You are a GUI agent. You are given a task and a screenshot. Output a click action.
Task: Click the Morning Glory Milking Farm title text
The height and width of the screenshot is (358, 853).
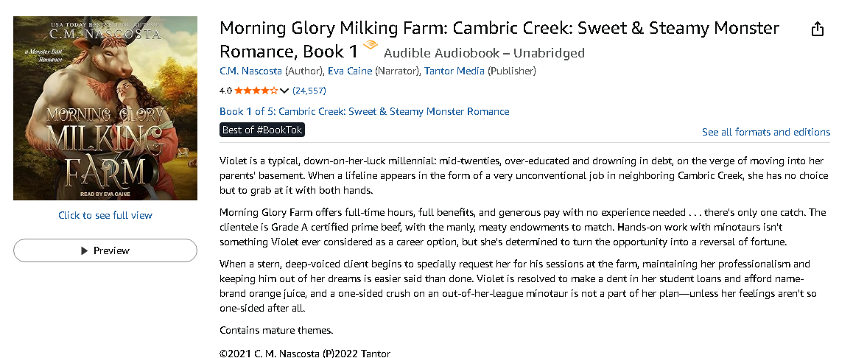499,29
